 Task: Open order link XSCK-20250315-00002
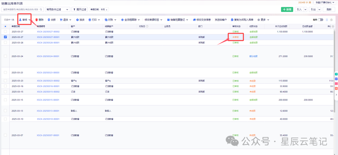tap(48, 92)
